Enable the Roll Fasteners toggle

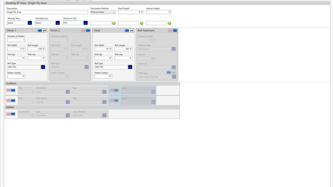coord(173,31)
